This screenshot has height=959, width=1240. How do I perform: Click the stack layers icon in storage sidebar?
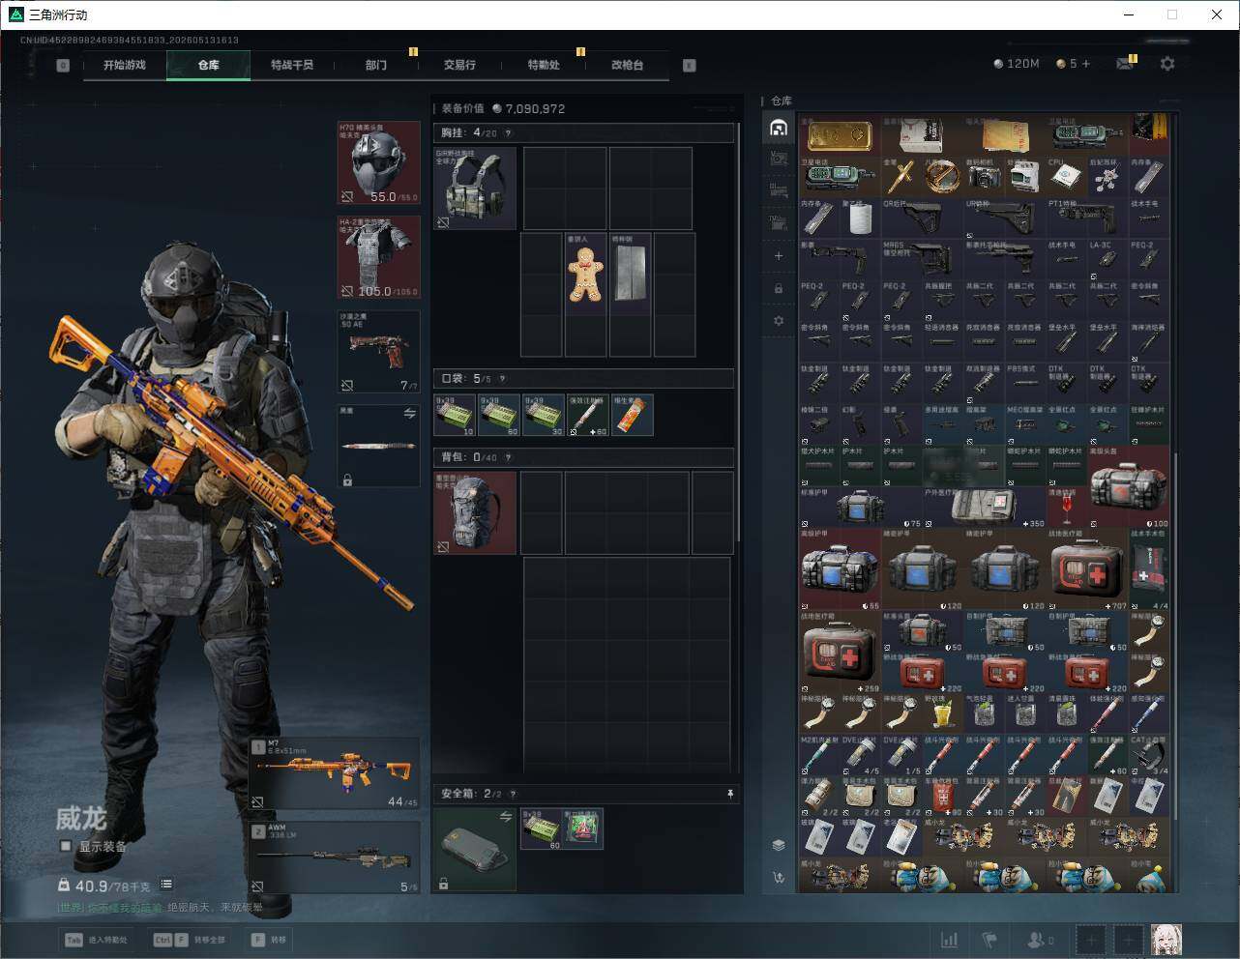click(779, 845)
